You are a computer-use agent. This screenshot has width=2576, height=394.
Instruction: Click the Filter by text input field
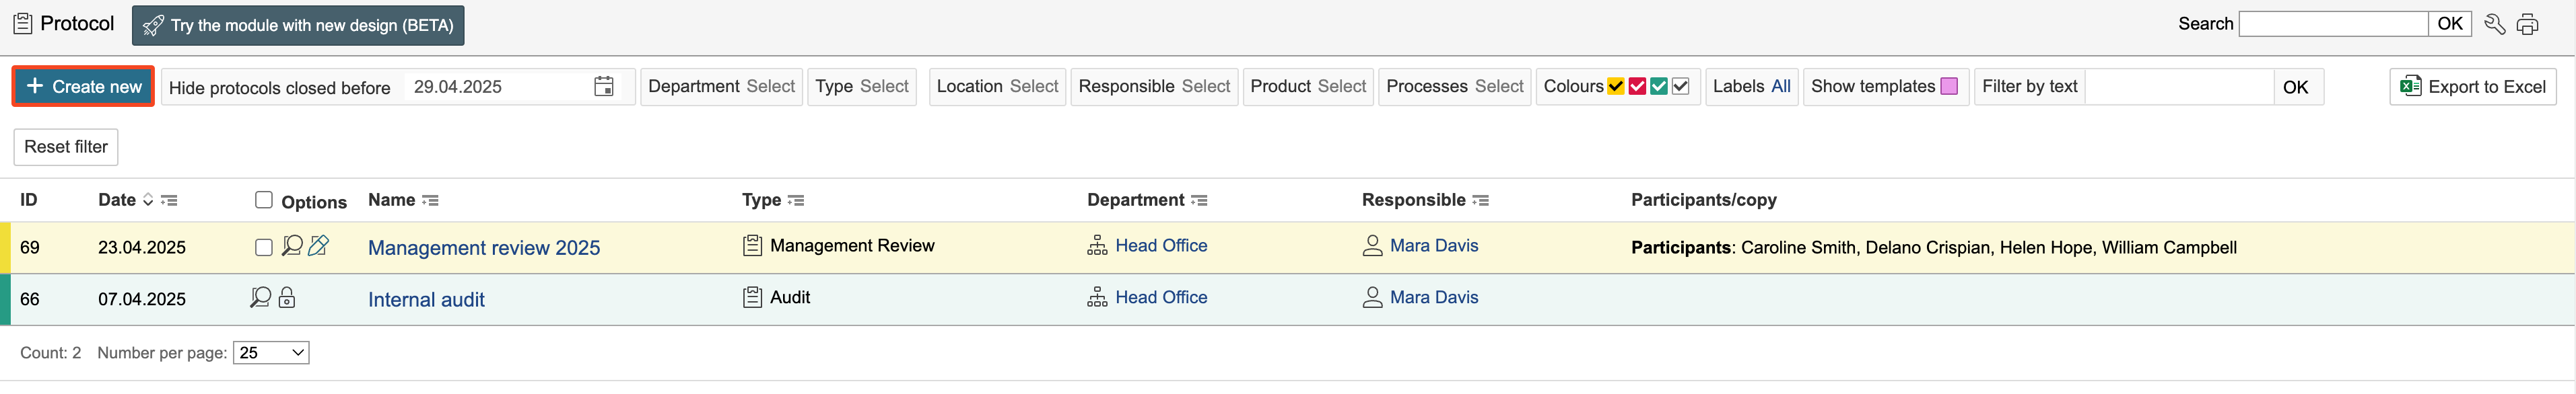tap(2178, 87)
